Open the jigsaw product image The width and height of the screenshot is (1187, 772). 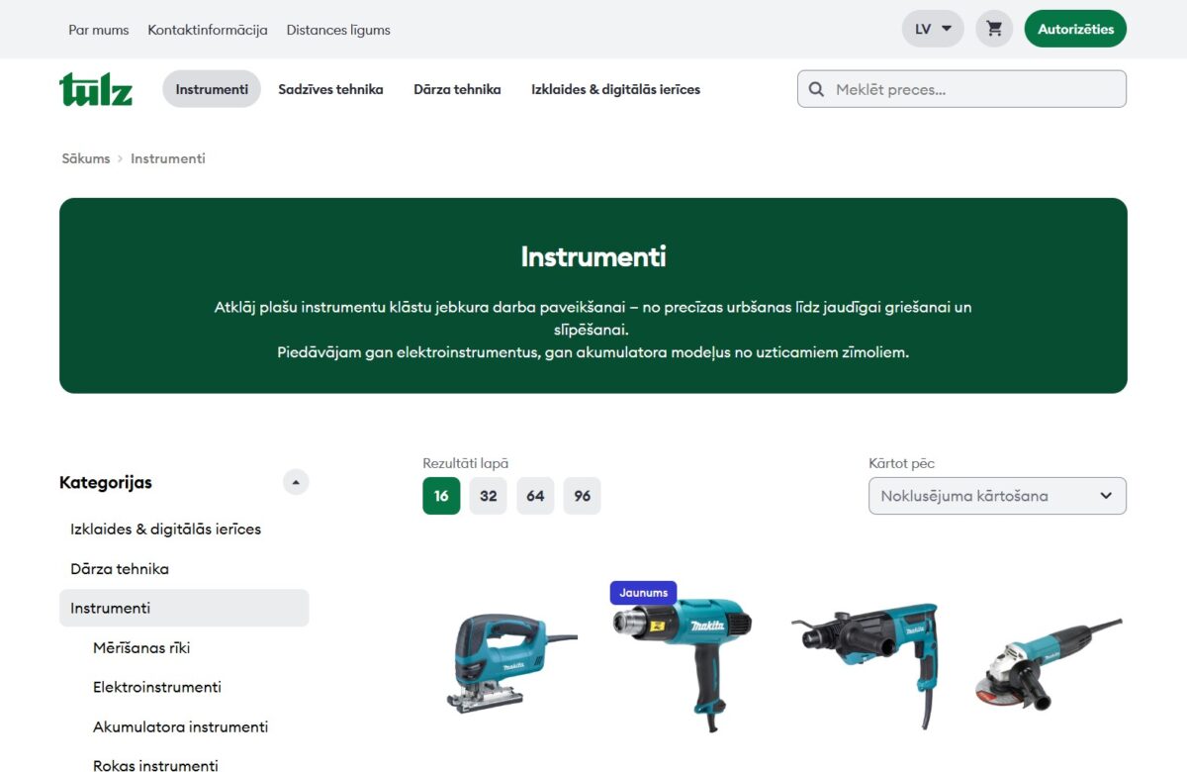pyautogui.click(x=511, y=662)
